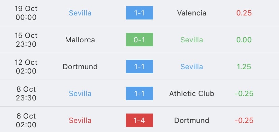Click the green -0.25 handicap value
The height and width of the screenshot is (132, 279).
tap(244, 93)
